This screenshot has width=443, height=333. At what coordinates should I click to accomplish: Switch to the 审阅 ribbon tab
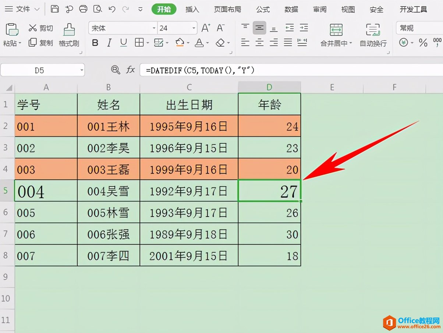(x=320, y=9)
